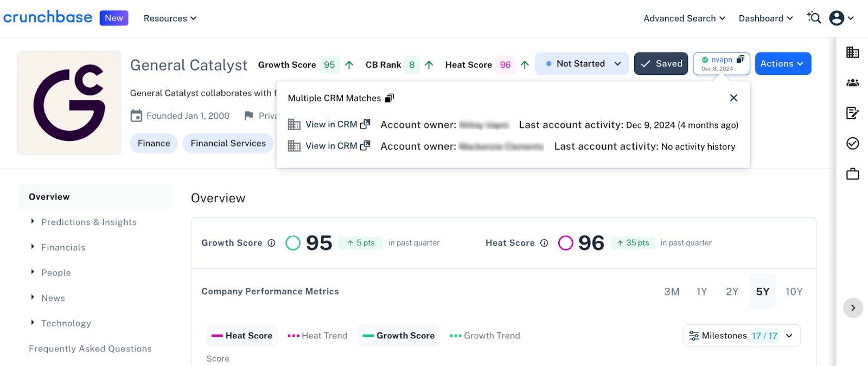The width and height of the screenshot is (868, 366).
Task: Click the green Growth Score ring icon
Action: pyautogui.click(x=293, y=243)
